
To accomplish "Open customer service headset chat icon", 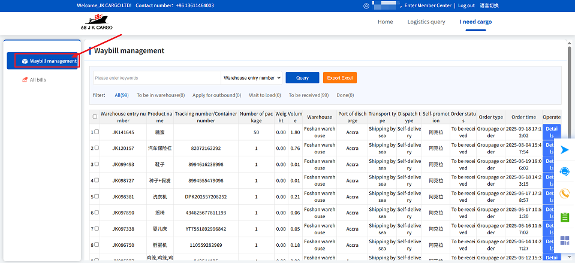I will 564,172.
